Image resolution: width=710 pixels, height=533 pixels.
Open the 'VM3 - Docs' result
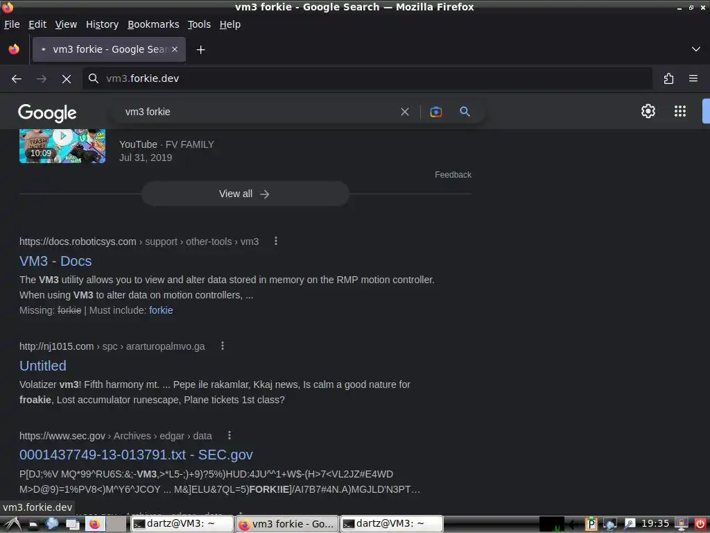pos(55,261)
